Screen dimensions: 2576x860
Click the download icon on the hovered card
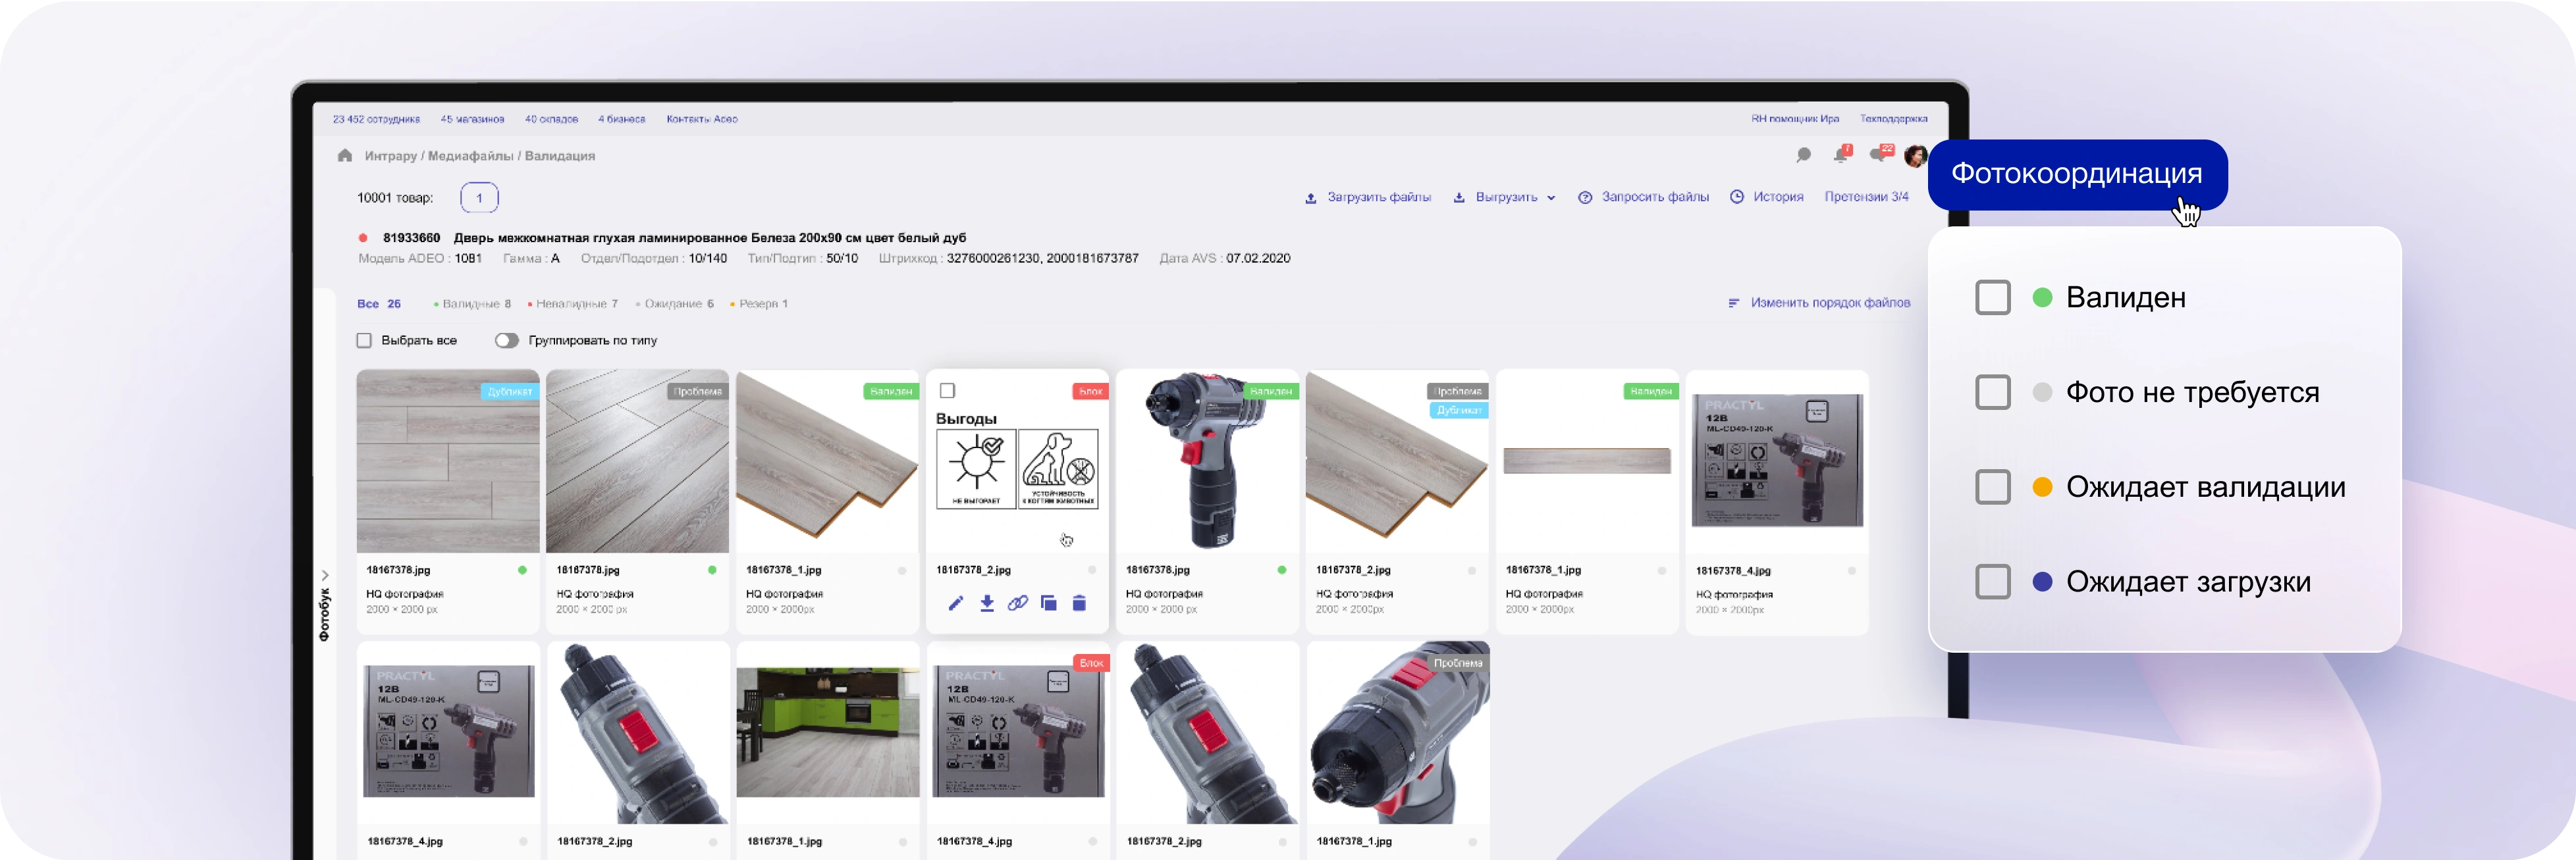(987, 603)
